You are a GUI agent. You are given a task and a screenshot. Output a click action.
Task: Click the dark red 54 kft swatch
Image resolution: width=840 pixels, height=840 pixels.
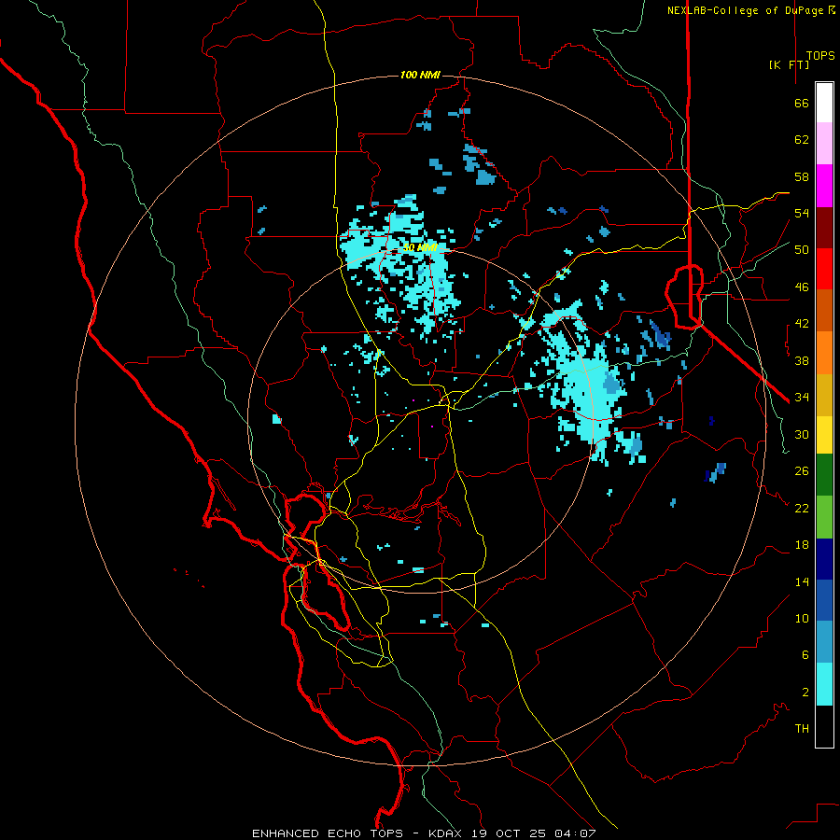coord(824,228)
